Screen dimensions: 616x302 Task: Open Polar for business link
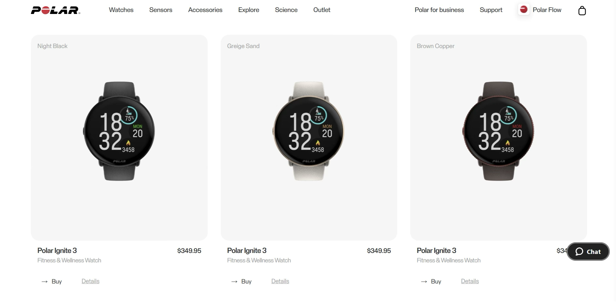(x=439, y=10)
